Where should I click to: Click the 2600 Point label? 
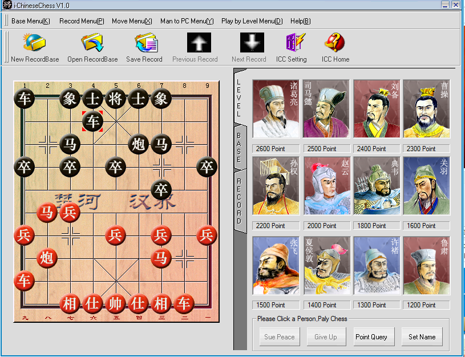pos(276,148)
